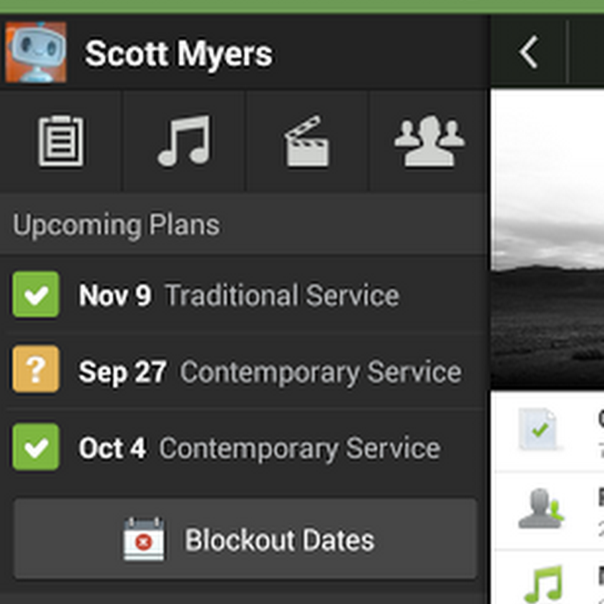Click the robot profile avatar
Screen dimensions: 604x604
click(x=36, y=52)
